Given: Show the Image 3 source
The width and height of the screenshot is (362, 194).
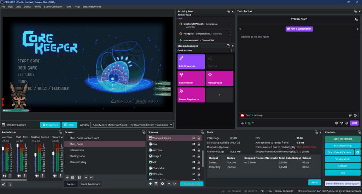Looking at the screenshot, I should coord(194,156).
